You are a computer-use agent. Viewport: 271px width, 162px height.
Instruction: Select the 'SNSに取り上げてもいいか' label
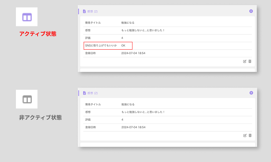(101, 46)
